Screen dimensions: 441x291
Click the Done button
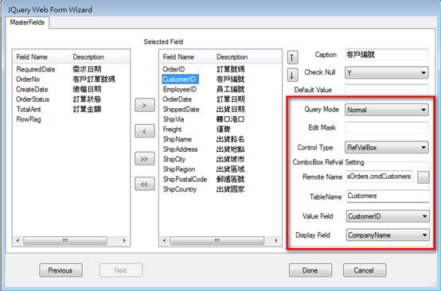click(x=310, y=270)
